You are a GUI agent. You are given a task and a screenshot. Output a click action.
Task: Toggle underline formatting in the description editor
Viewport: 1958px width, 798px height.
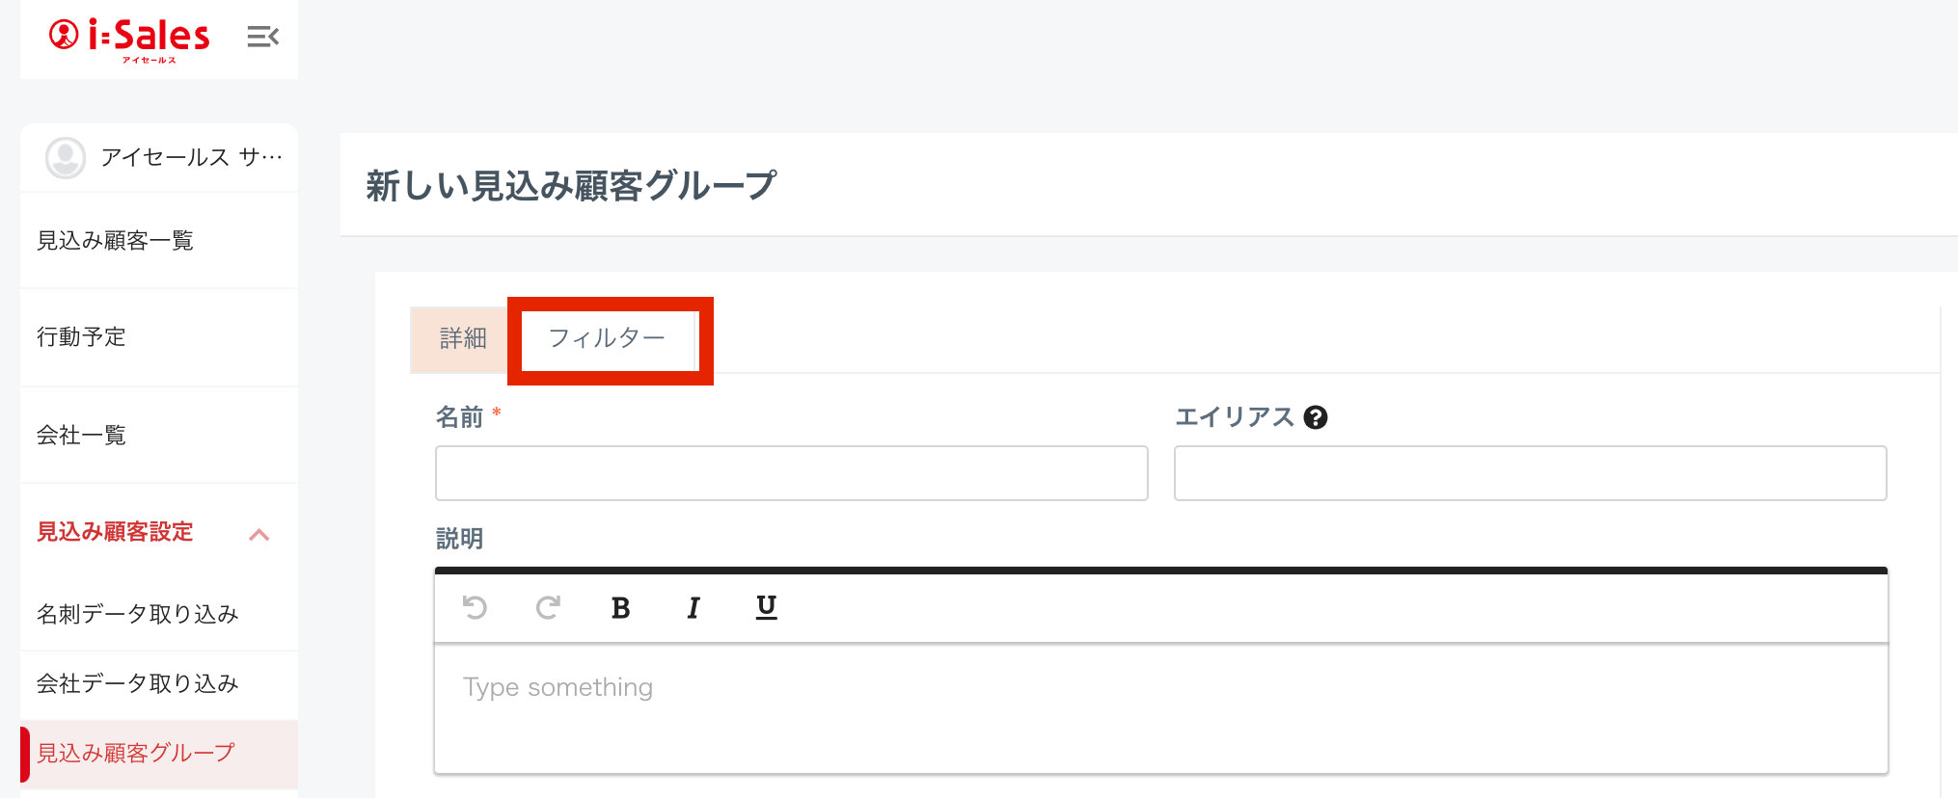tap(766, 607)
